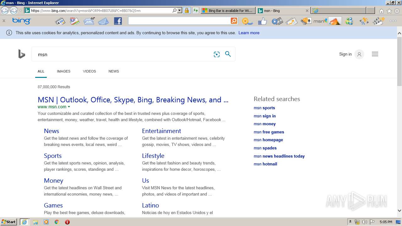Click the security lock icon in address bar
Screen dimensions: 402x226
tap(187, 10)
